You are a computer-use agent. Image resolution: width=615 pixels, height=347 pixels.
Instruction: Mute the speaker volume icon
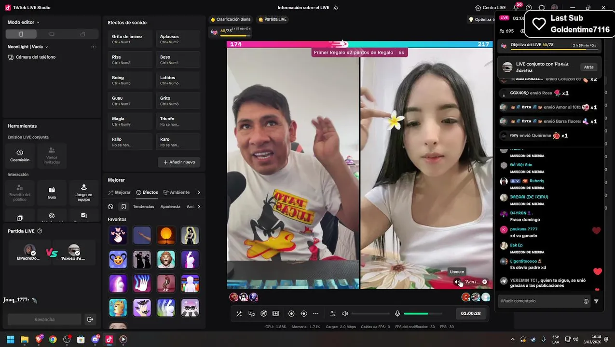coord(345,313)
